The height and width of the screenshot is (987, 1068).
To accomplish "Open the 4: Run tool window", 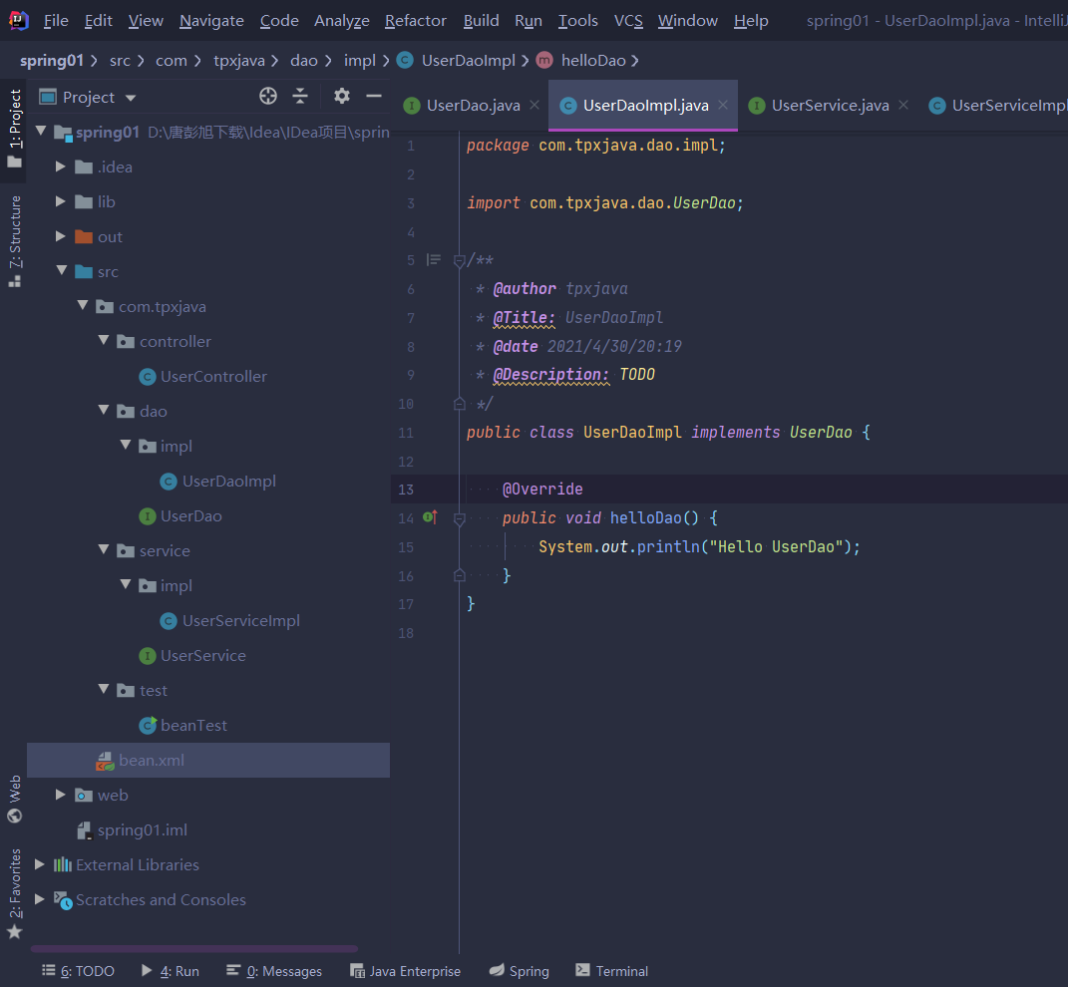I will [171, 971].
